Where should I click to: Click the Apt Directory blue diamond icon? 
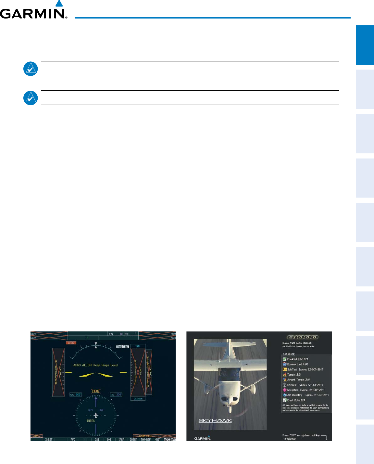point(285,395)
